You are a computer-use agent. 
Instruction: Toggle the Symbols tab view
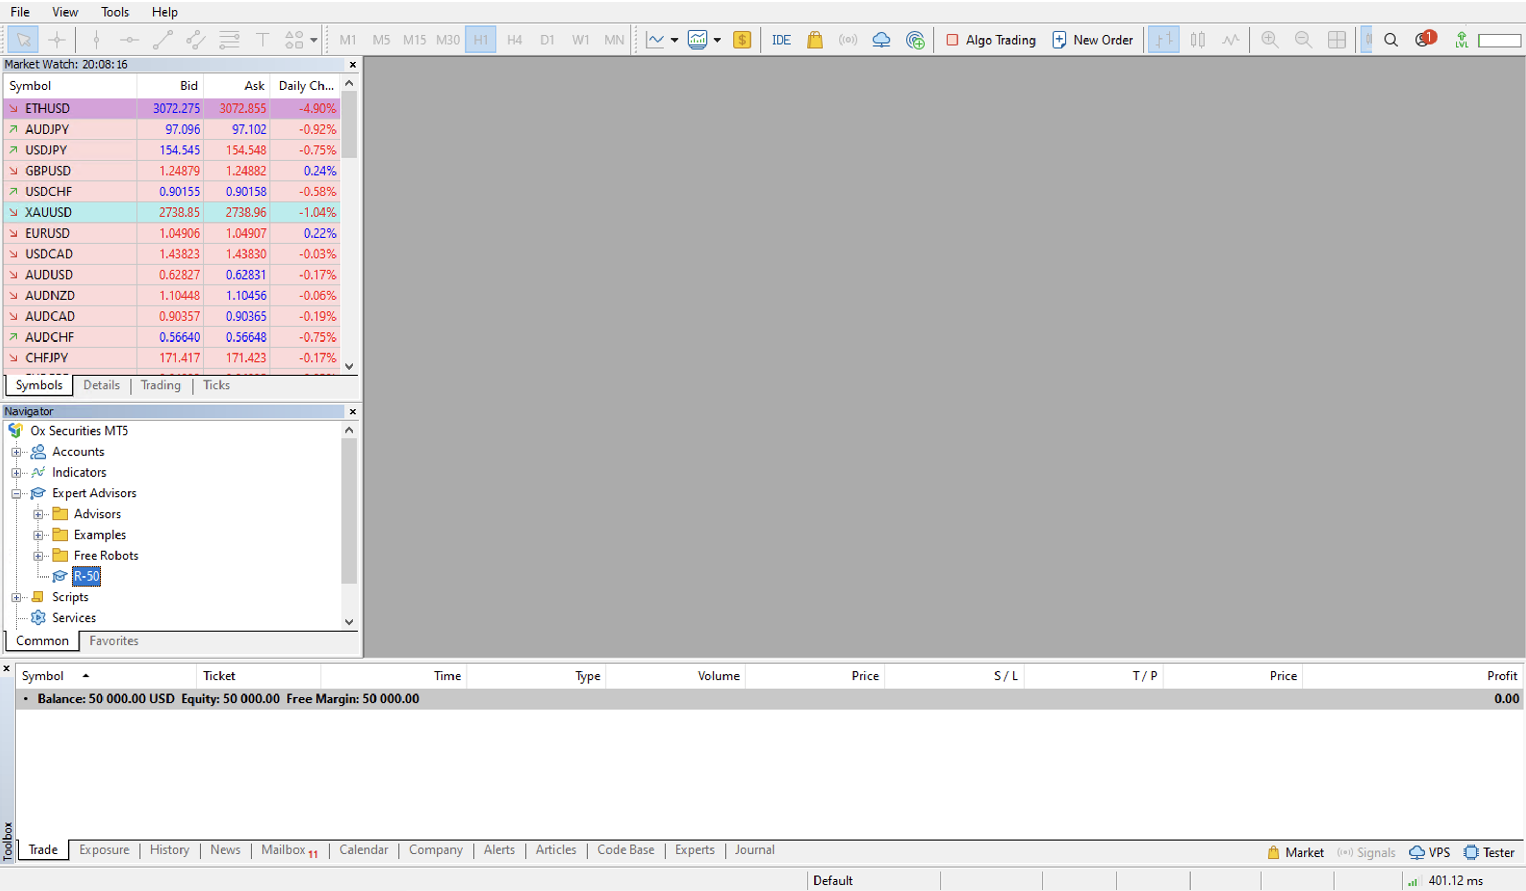37,384
